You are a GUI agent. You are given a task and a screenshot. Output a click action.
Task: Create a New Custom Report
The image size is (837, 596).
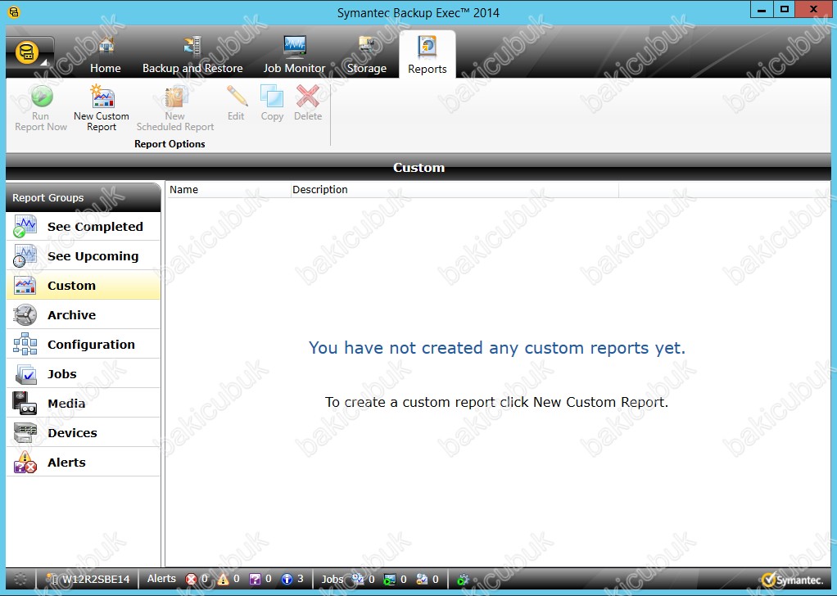(x=102, y=108)
